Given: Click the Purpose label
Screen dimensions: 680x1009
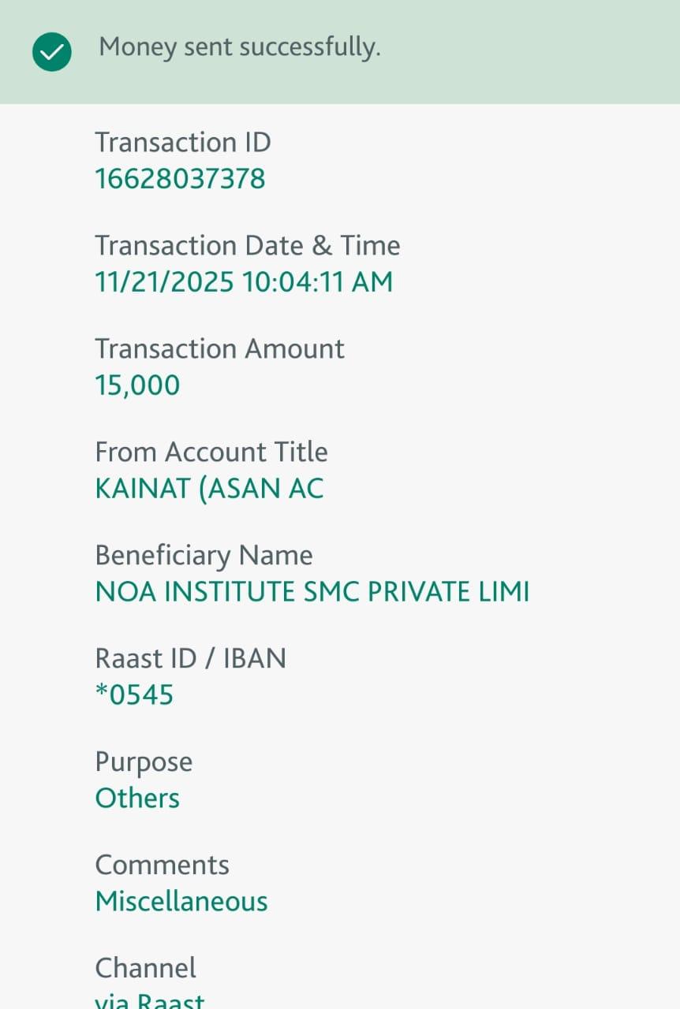Looking at the screenshot, I should [x=144, y=762].
